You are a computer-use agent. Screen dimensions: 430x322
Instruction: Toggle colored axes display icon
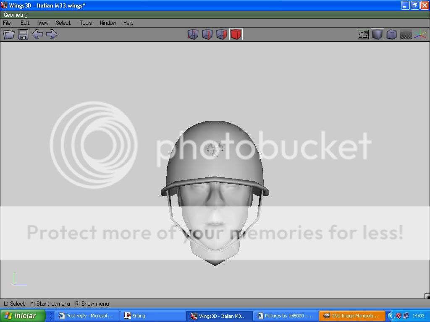click(x=420, y=35)
